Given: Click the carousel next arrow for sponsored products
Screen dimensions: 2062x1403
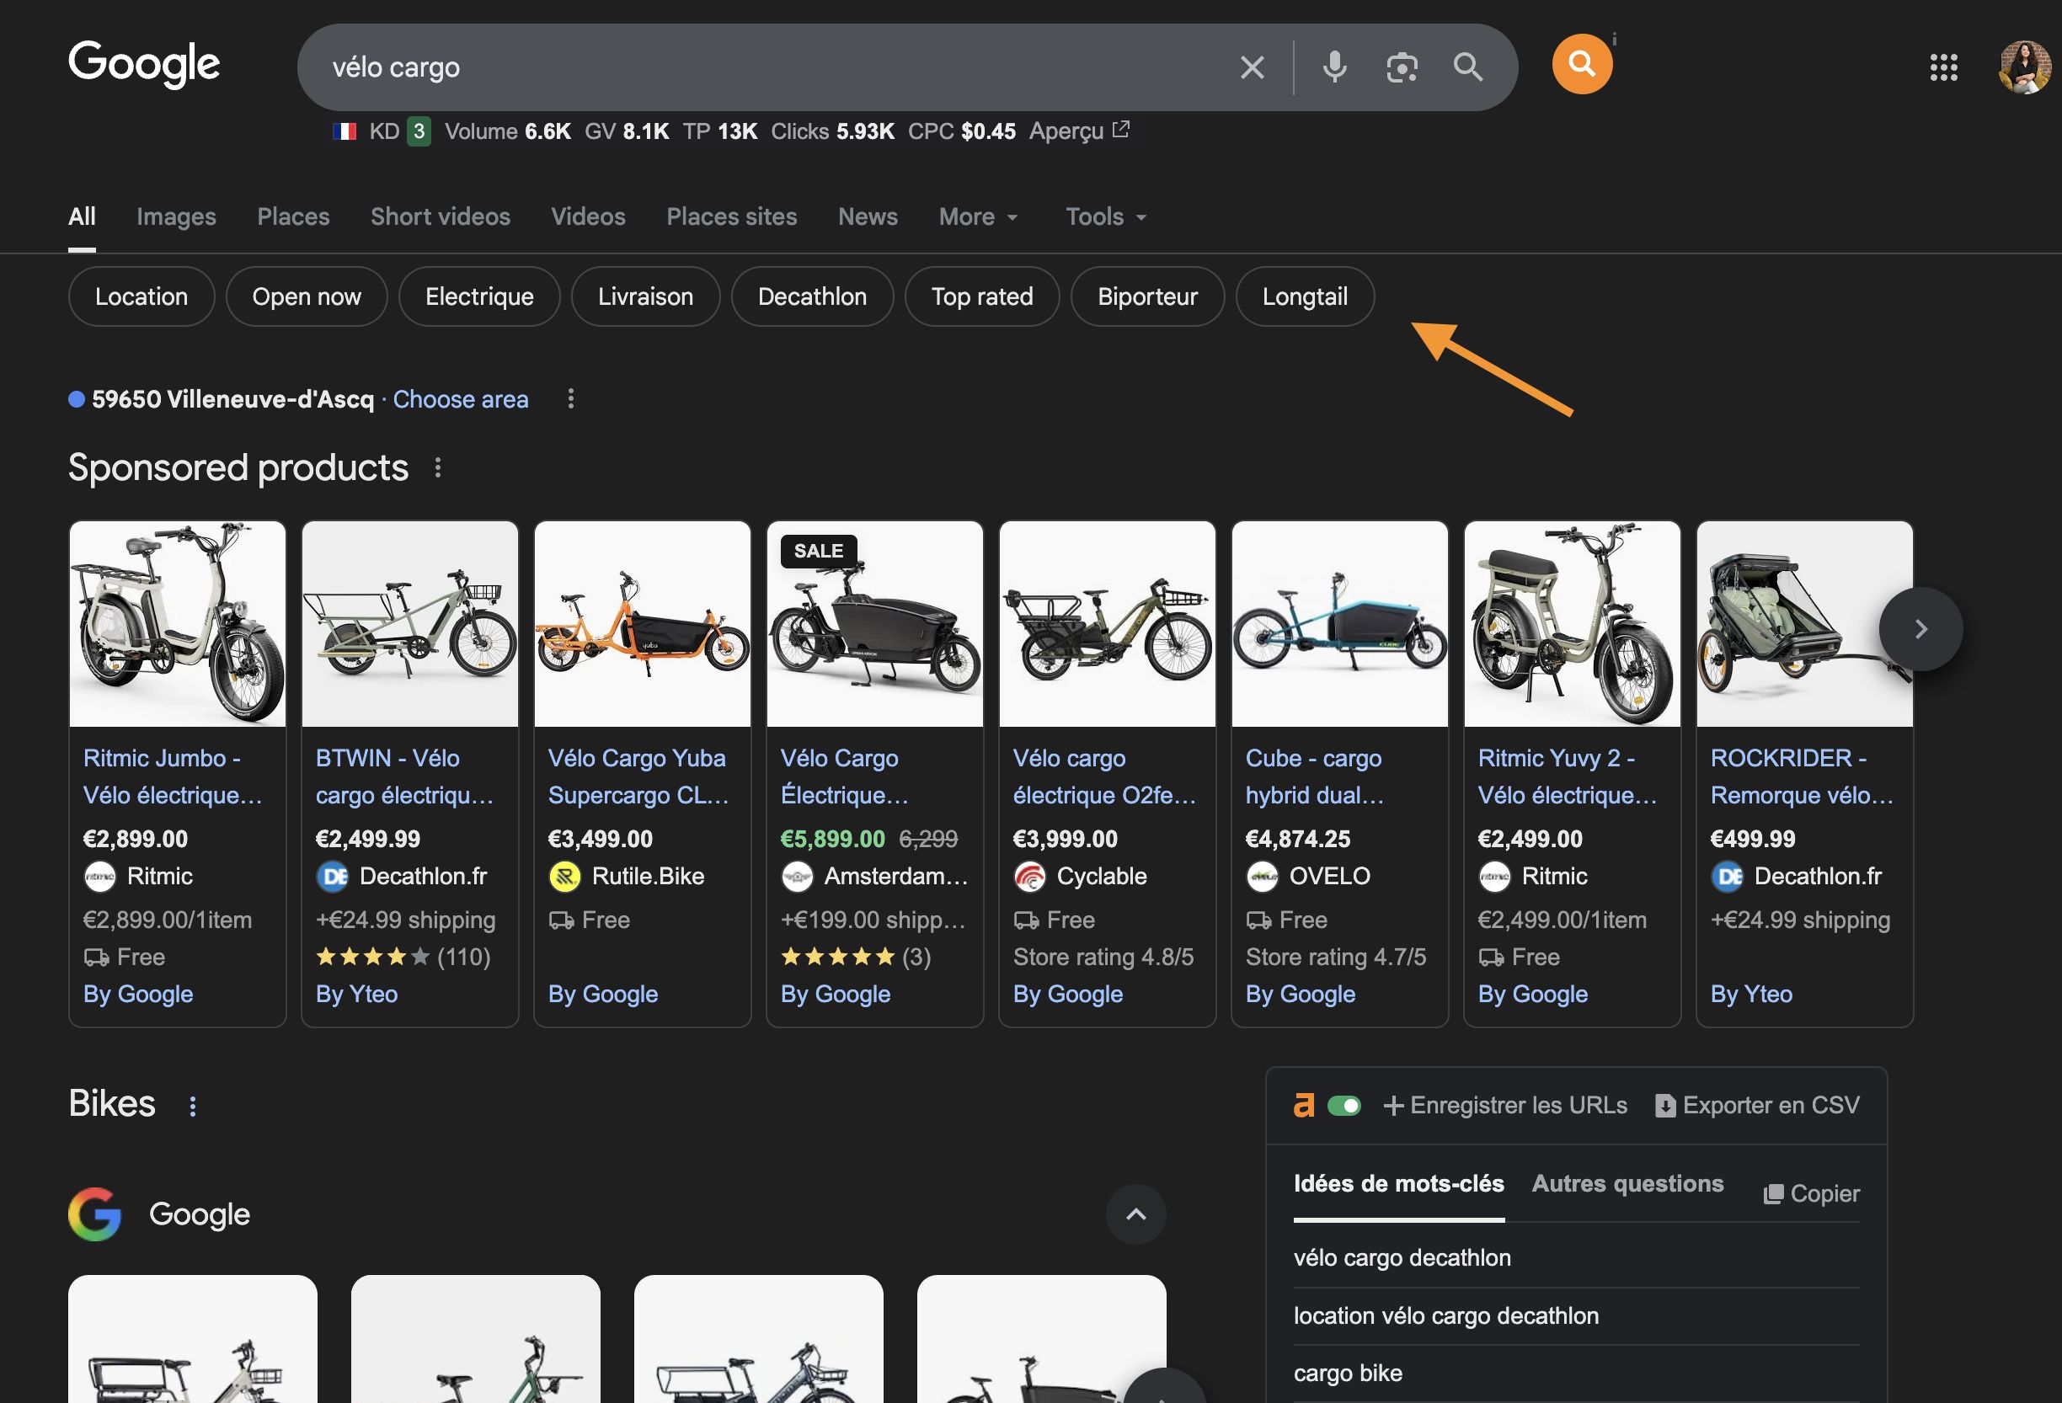Looking at the screenshot, I should coord(1920,628).
